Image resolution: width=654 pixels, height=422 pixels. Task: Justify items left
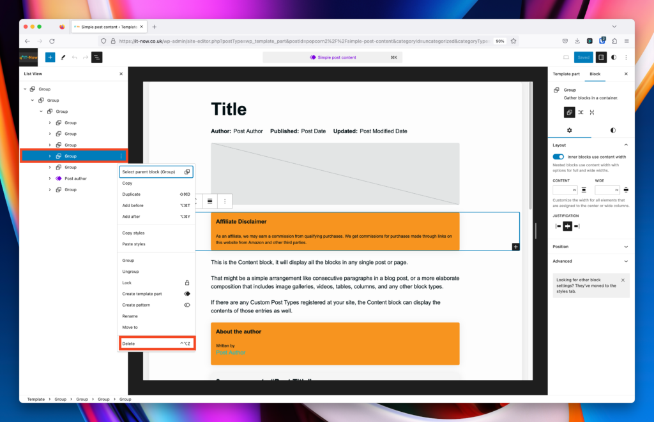pyautogui.click(x=558, y=226)
